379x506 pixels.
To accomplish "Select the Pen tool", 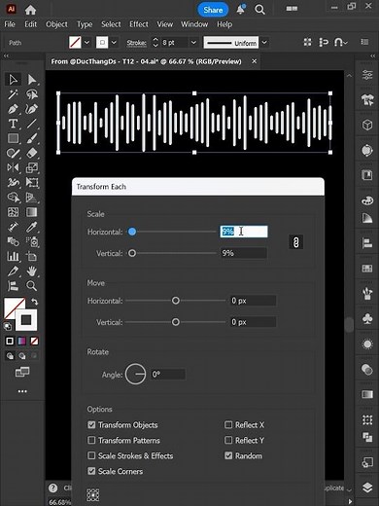I will [x=13, y=109].
